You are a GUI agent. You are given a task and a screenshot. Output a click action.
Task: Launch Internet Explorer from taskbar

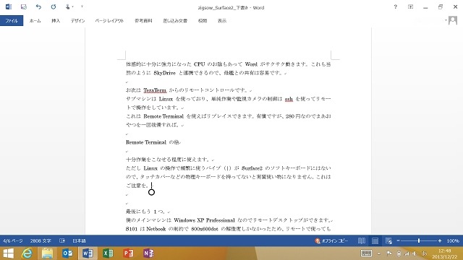[x=27, y=253]
